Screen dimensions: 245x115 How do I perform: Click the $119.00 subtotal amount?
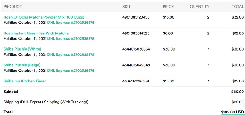(237, 92)
